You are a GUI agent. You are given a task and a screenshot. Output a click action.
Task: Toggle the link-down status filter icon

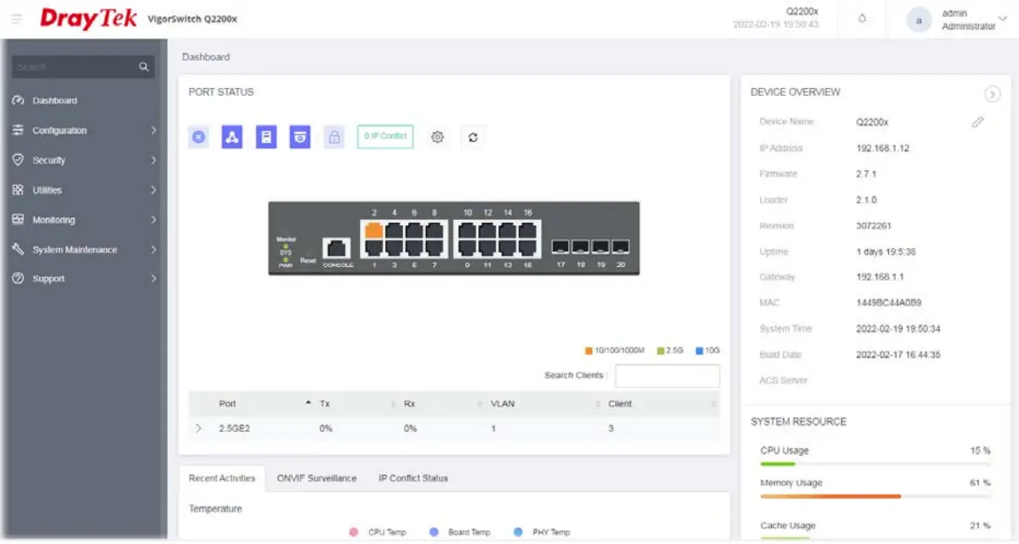click(198, 137)
